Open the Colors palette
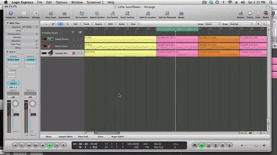Image resolution: width=277 pixels, height=155 pixels. click(250, 15)
